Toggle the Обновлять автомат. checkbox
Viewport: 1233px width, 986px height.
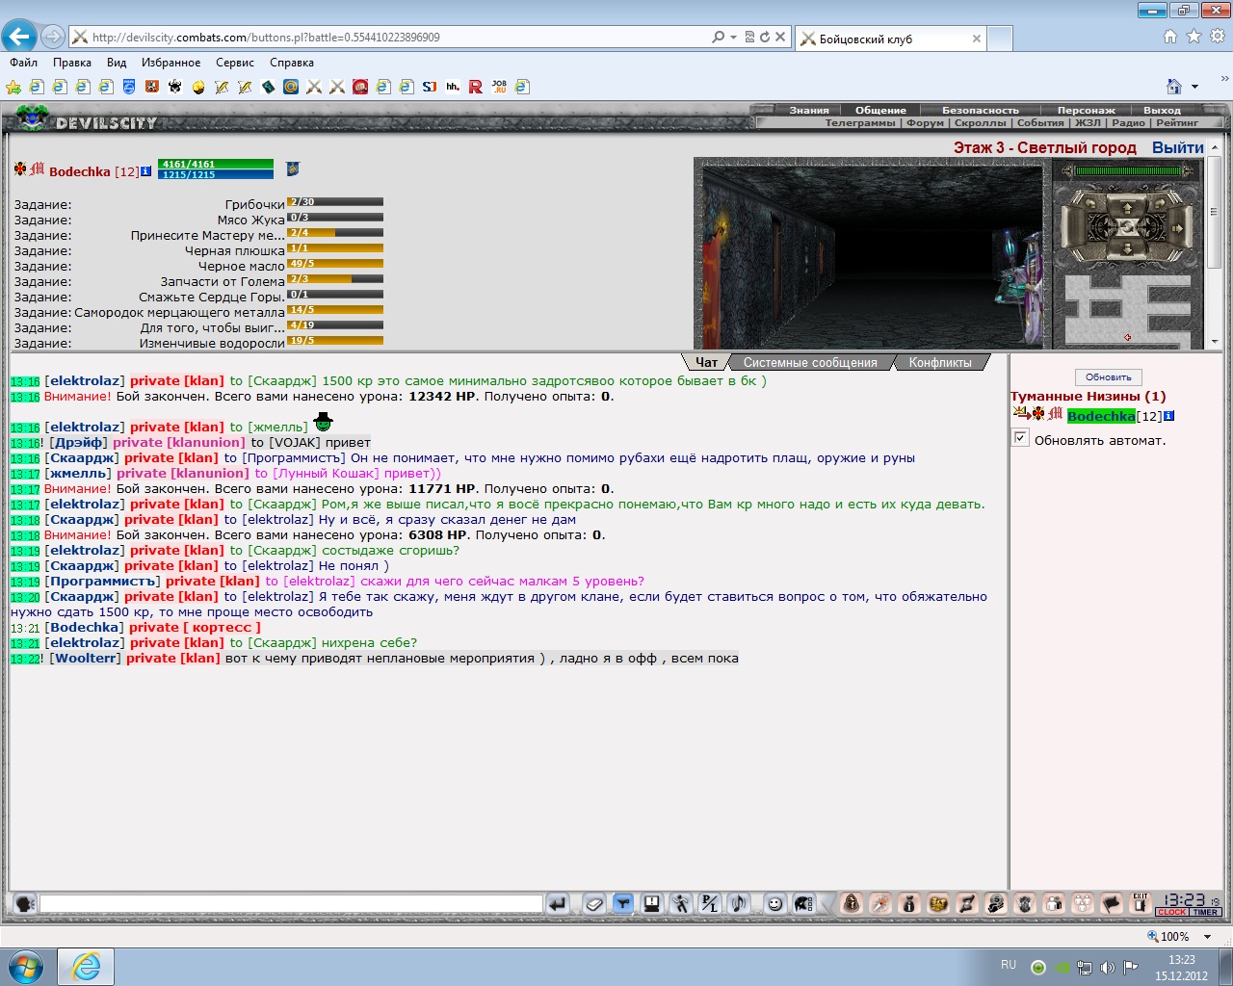(1021, 438)
